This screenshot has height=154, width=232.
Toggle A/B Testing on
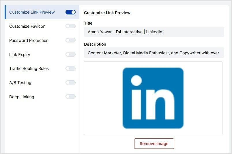(x=70, y=83)
